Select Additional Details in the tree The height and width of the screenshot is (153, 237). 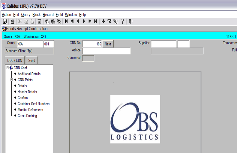[29, 74]
